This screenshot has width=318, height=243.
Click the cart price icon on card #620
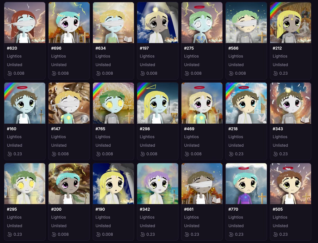(x=10, y=73)
